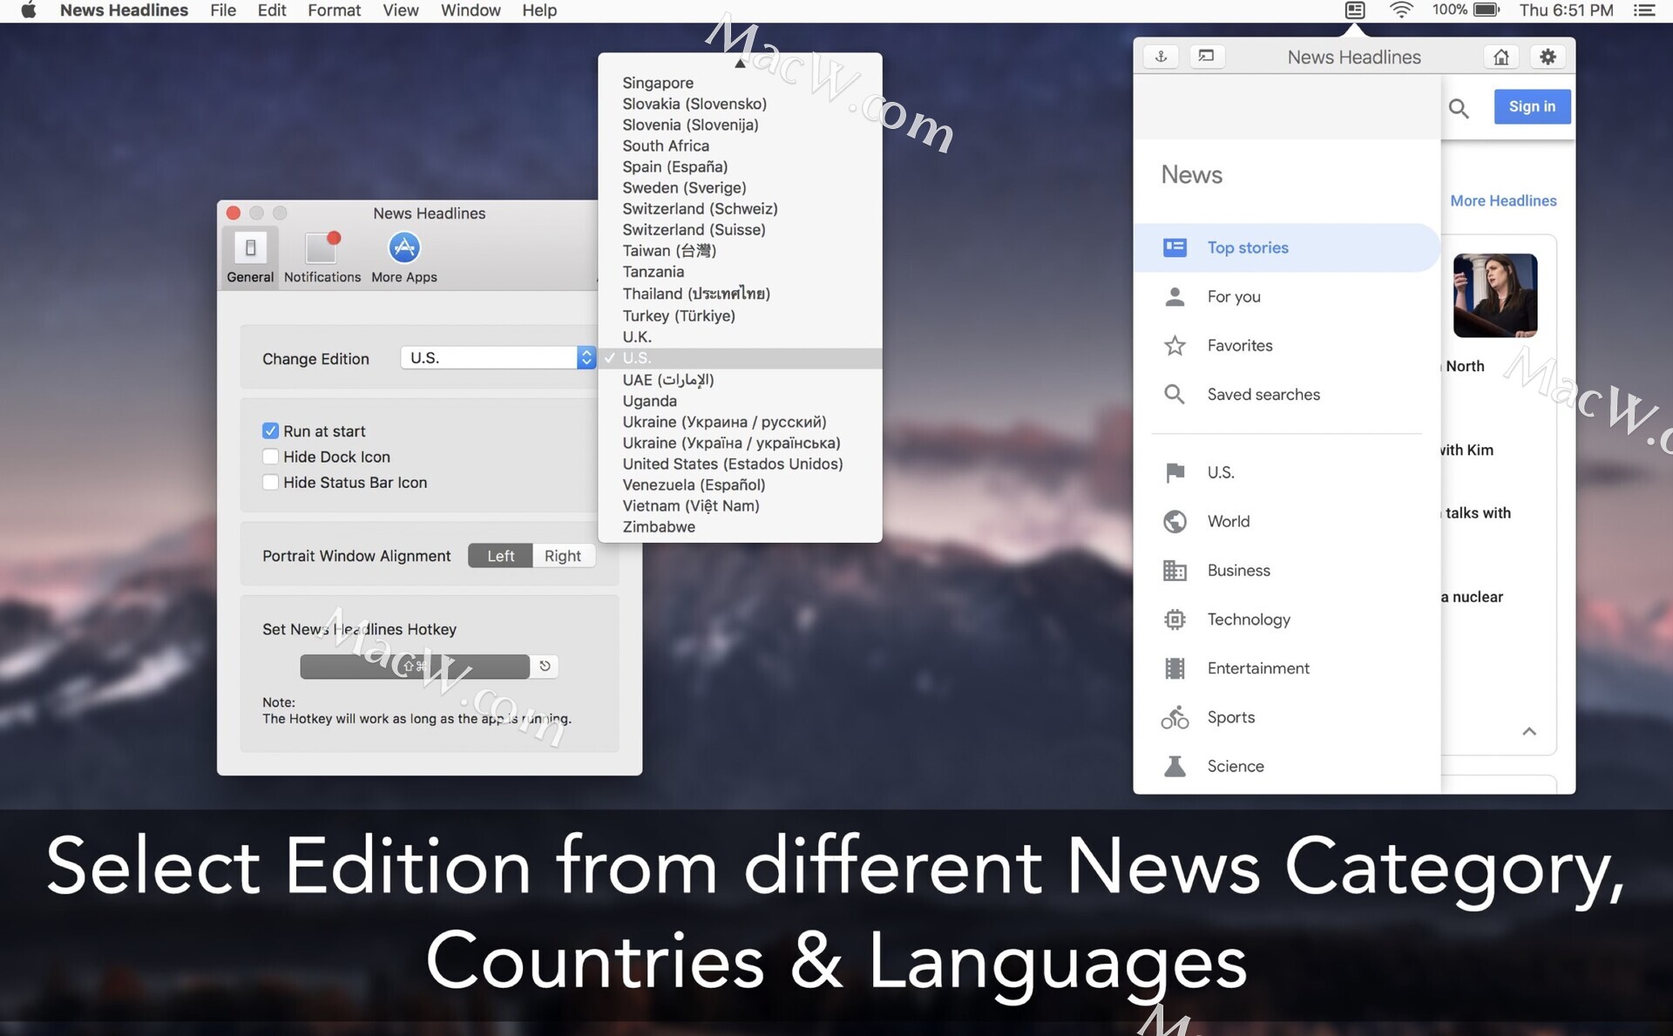Select Right portrait window alignment
Image resolution: width=1673 pixels, height=1036 pixels.
[563, 556]
